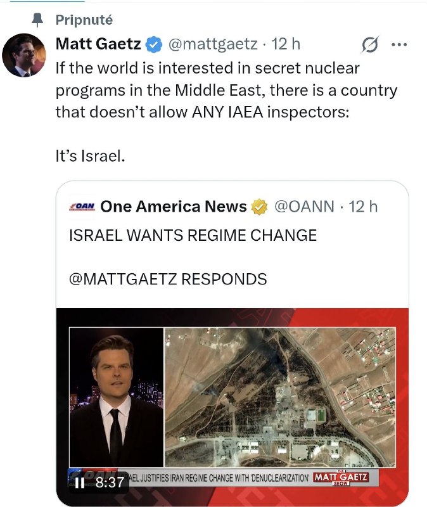Open the Grok slashed-circle icon
427x507 pixels.
369,45
